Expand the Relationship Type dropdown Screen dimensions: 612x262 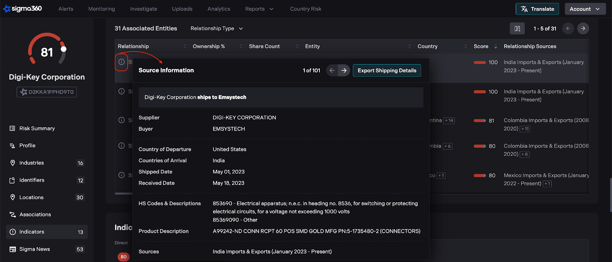216,29
